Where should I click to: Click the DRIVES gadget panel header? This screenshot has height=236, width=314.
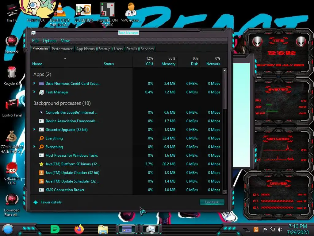click(278, 183)
